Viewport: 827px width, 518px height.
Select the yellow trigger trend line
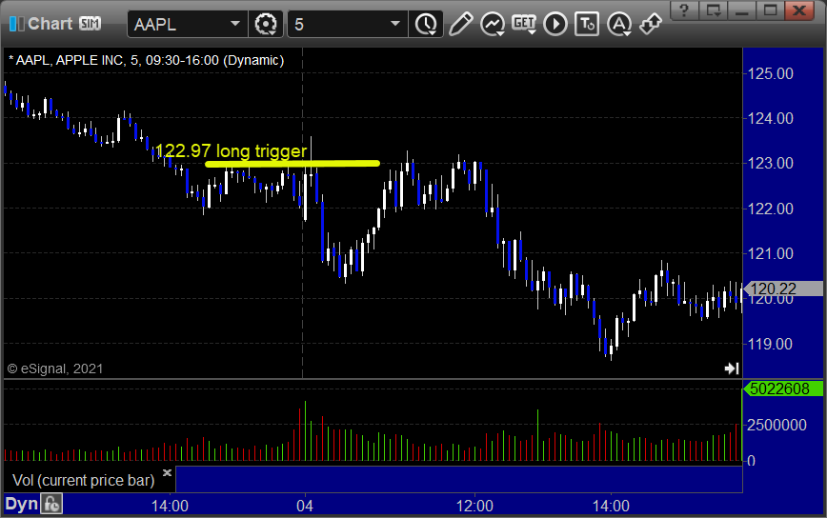292,164
